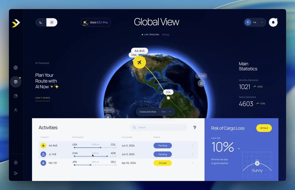This screenshot has width=295, height=190.
Task: Click the yellow arrow logo icon
Action: pyautogui.click(x=16, y=23)
